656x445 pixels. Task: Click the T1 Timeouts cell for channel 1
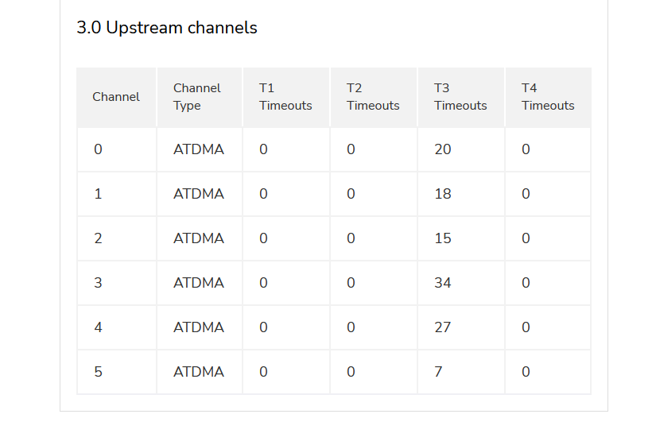(x=263, y=194)
